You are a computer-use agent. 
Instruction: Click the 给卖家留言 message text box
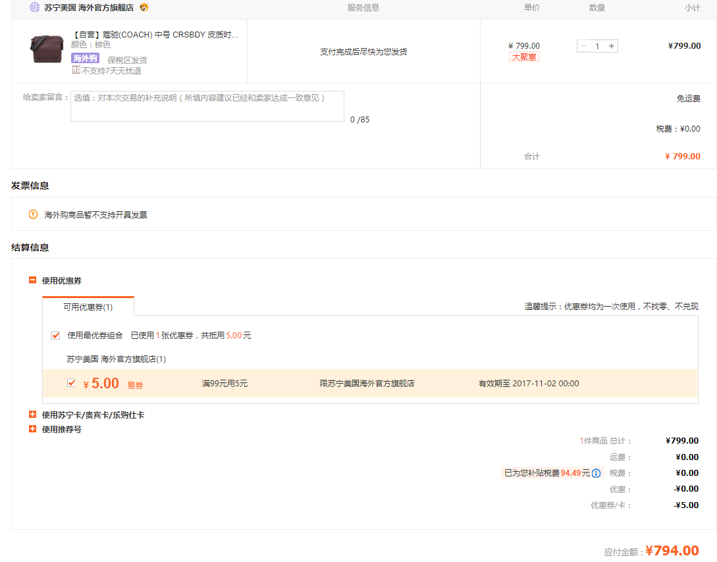tap(207, 107)
